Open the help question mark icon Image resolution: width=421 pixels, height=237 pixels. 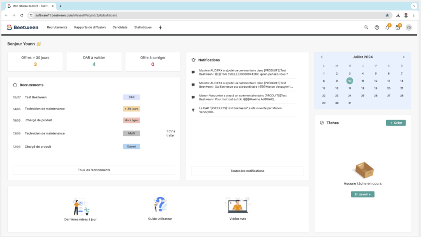(377, 27)
